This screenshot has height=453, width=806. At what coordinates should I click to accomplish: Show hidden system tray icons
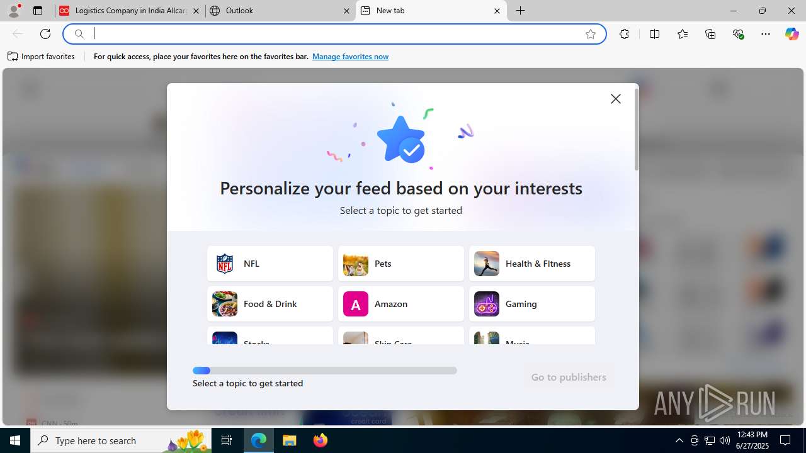pos(679,440)
